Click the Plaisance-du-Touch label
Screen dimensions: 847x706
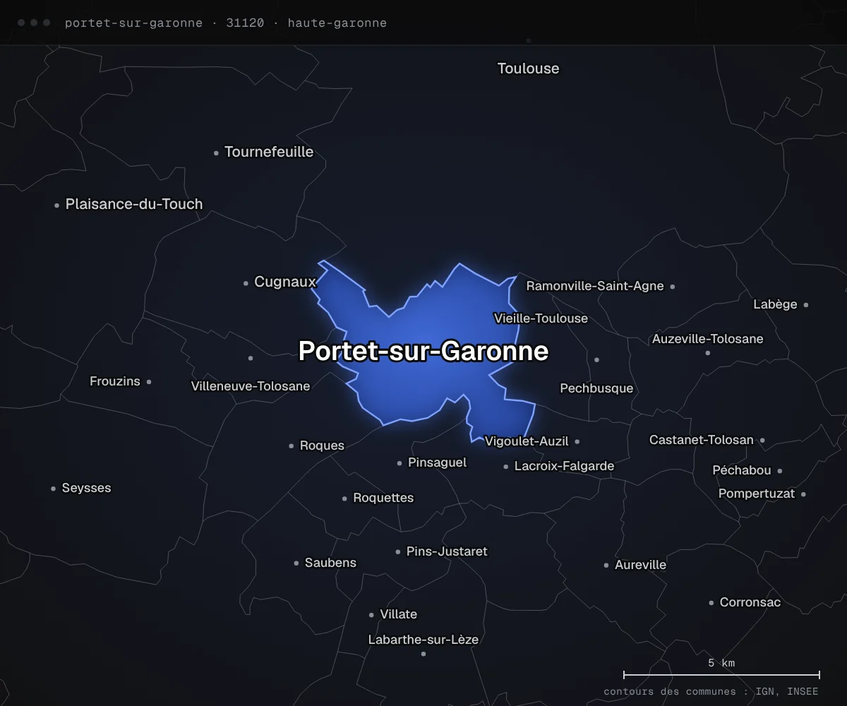pyautogui.click(x=134, y=204)
